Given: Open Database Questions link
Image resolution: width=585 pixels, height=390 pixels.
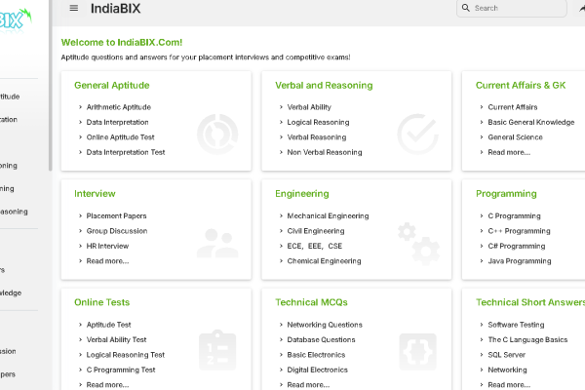Looking at the screenshot, I should [321, 339].
